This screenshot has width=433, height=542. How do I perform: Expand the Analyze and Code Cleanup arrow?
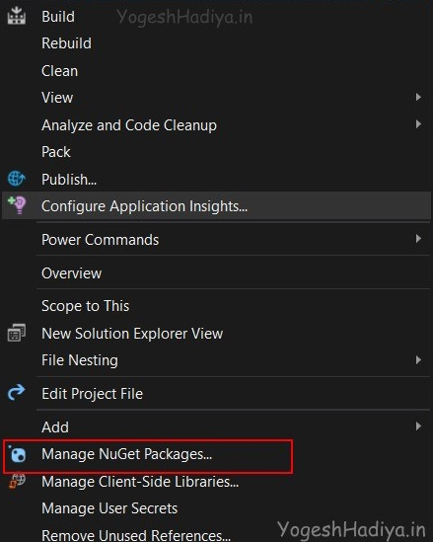pos(418,124)
